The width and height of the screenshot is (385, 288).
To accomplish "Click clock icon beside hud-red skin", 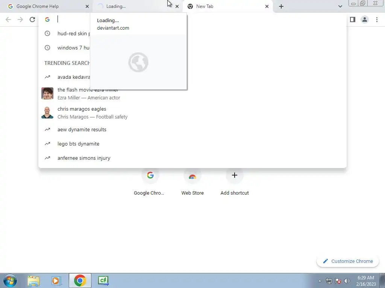I will 47,33.
